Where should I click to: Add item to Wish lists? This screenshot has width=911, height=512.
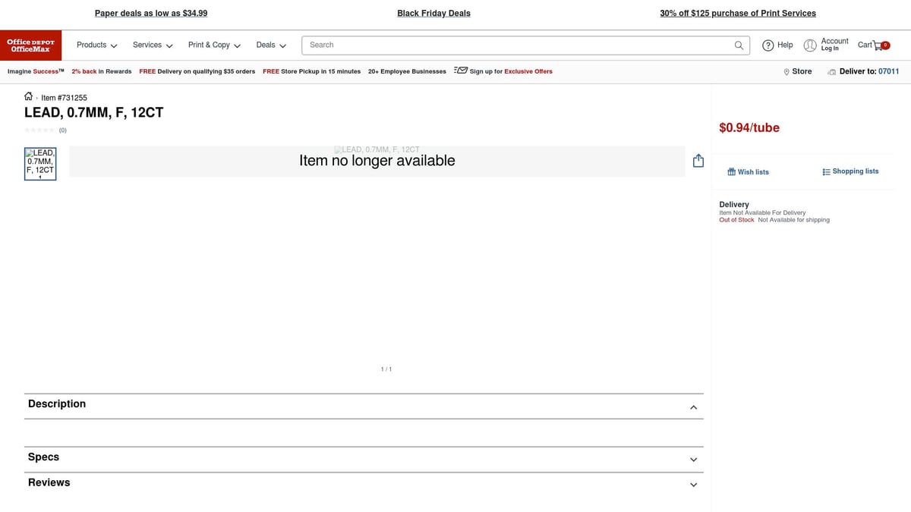(x=748, y=172)
